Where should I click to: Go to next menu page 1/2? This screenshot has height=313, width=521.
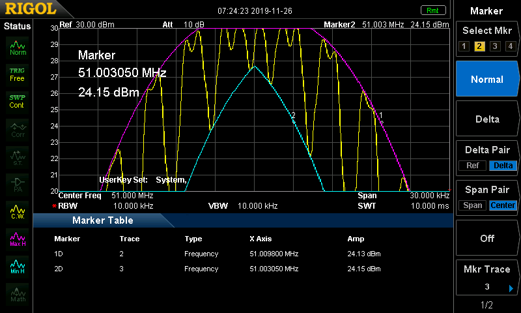(x=486, y=305)
